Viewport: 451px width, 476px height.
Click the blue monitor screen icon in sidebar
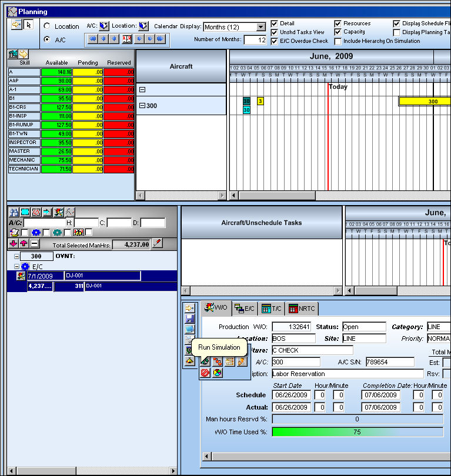189,329
